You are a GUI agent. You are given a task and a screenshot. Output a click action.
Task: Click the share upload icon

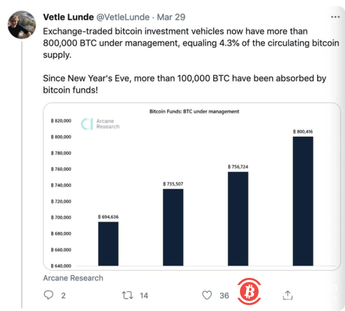[x=288, y=295]
